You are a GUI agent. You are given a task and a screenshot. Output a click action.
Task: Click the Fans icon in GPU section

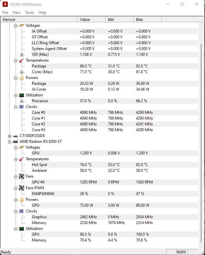tap(22, 176)
